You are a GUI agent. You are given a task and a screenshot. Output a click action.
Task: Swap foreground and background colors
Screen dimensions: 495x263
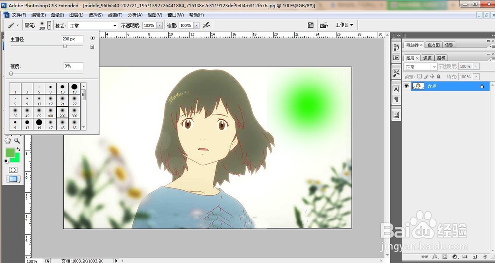(x=18, y=149)
